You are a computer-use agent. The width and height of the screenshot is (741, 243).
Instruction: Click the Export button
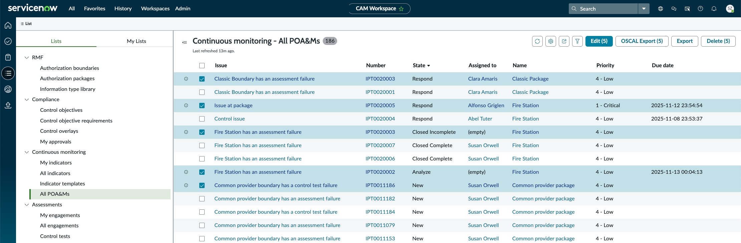click(685, 41)
